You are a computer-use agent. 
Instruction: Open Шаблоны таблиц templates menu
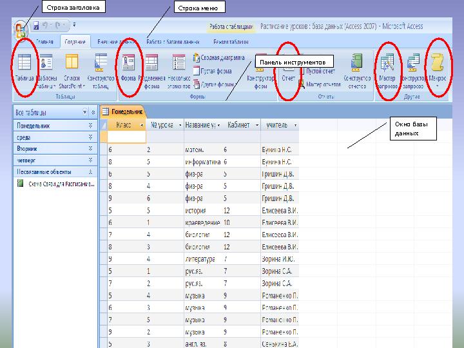pos(46,71)
